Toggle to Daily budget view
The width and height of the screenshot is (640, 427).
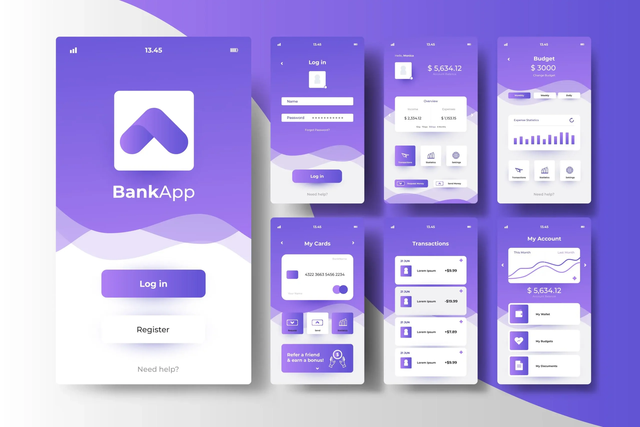tap(569, 95)
